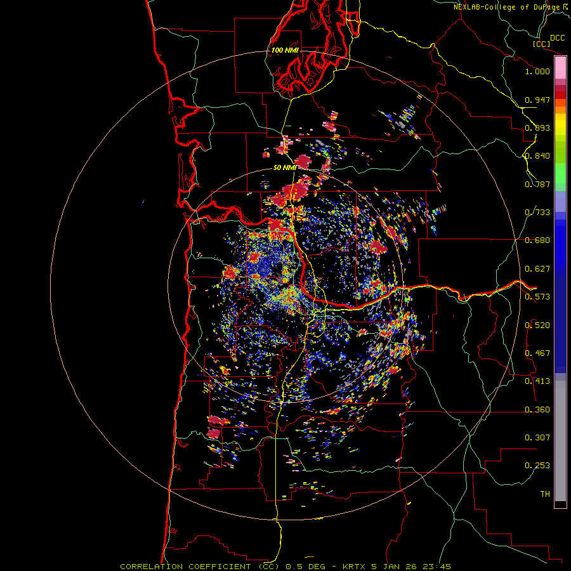Viewport: 571px width, 571px height.
Task: Click the 0.680 value on color scale
Action: click(537, 240)
